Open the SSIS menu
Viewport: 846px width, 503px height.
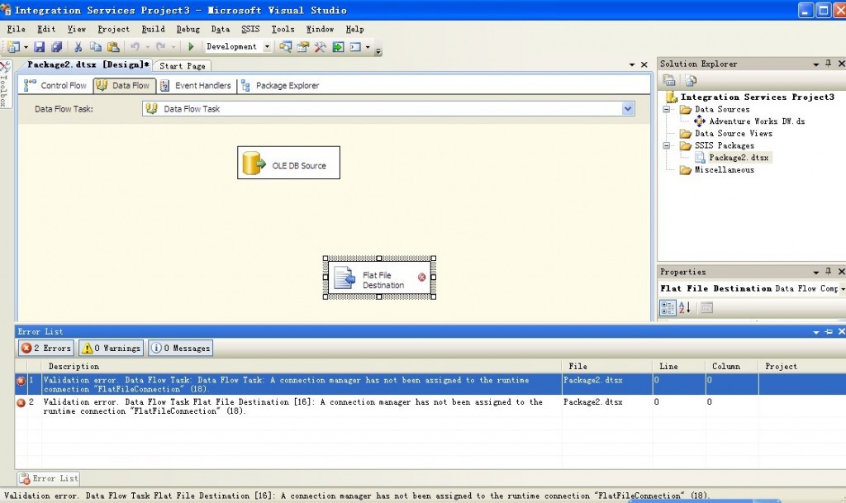pyautogui.click(x=250, y=29)
